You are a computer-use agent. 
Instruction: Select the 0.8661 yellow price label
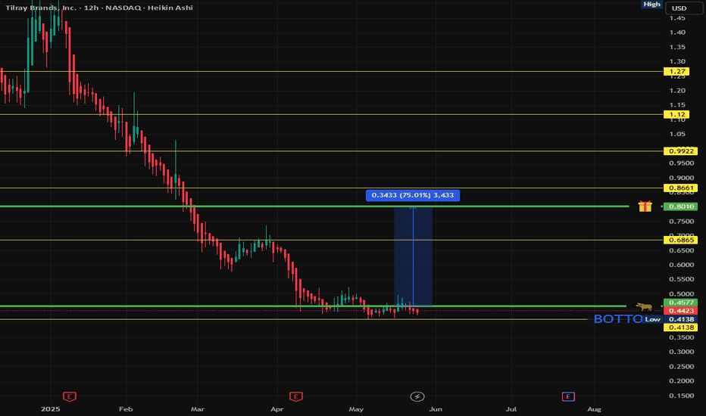click(x=681, y=188)
